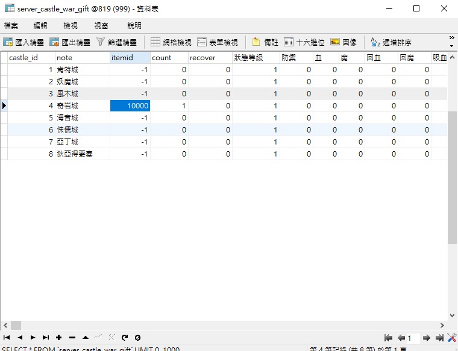This screenshot has height=351, width=458.
Task: Add a new record with plus icon
Action: tap(58, 338)
